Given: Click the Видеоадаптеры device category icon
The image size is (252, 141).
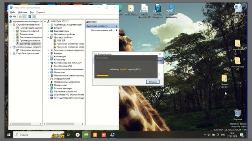Looking at the screenshot, I should click(52, 31).
